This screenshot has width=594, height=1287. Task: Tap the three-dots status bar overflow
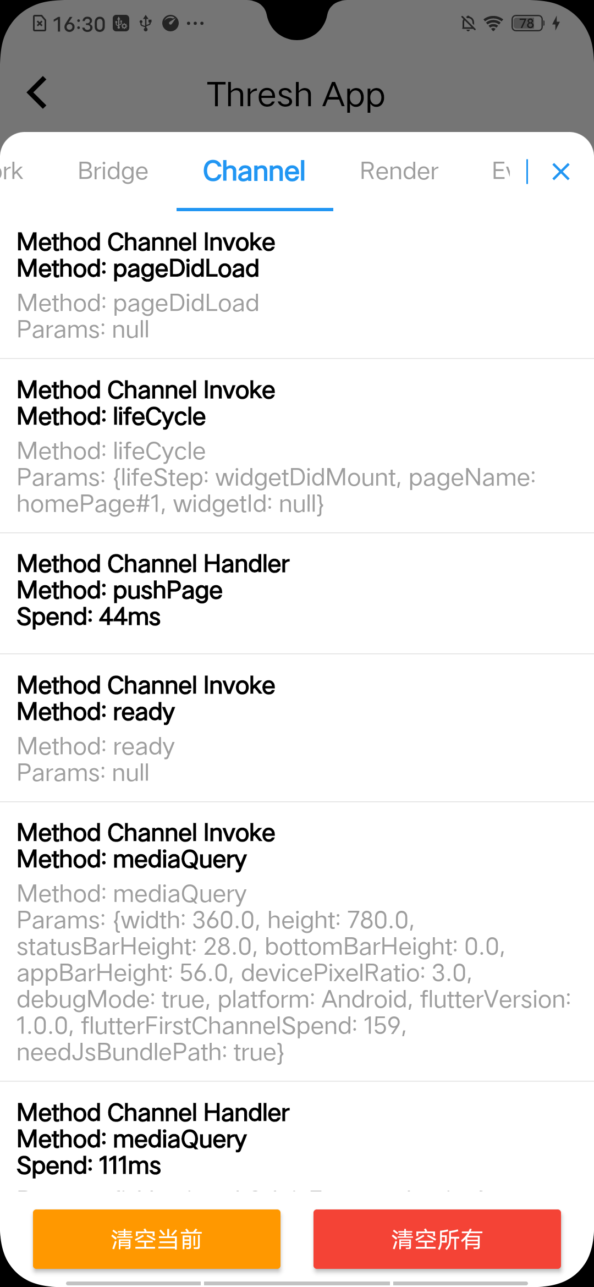click(195, 23)
